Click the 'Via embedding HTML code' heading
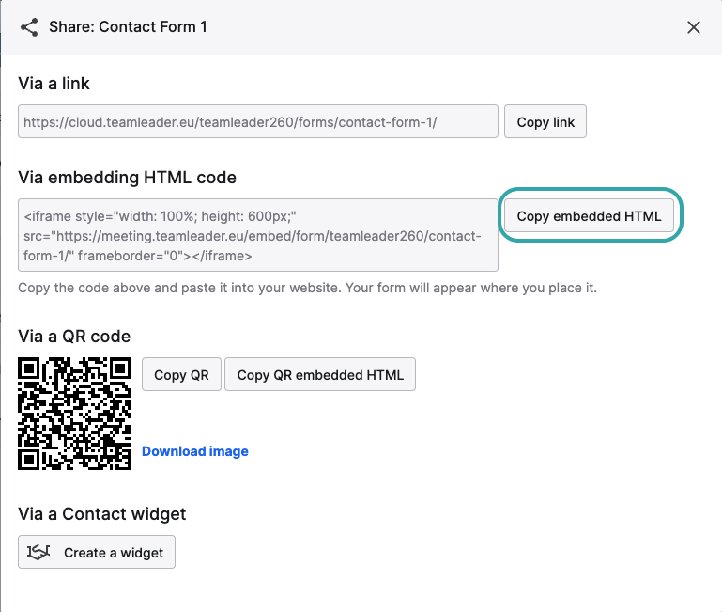The height and width of the screenshot is (612, 722). (127, 178)
